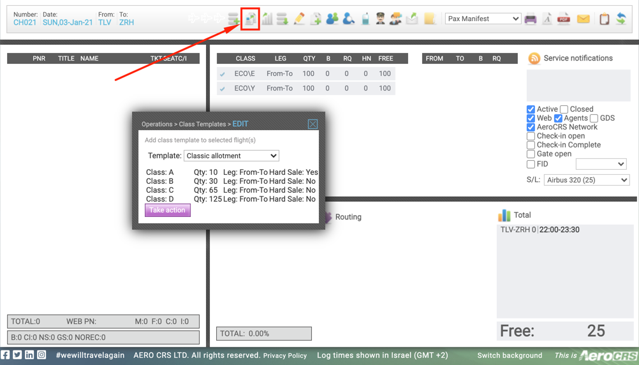This screenshot has height=365, width=639.
Task: Uncheck the Active checkbox
Action: pyautogui.click(x=531, y=109)
